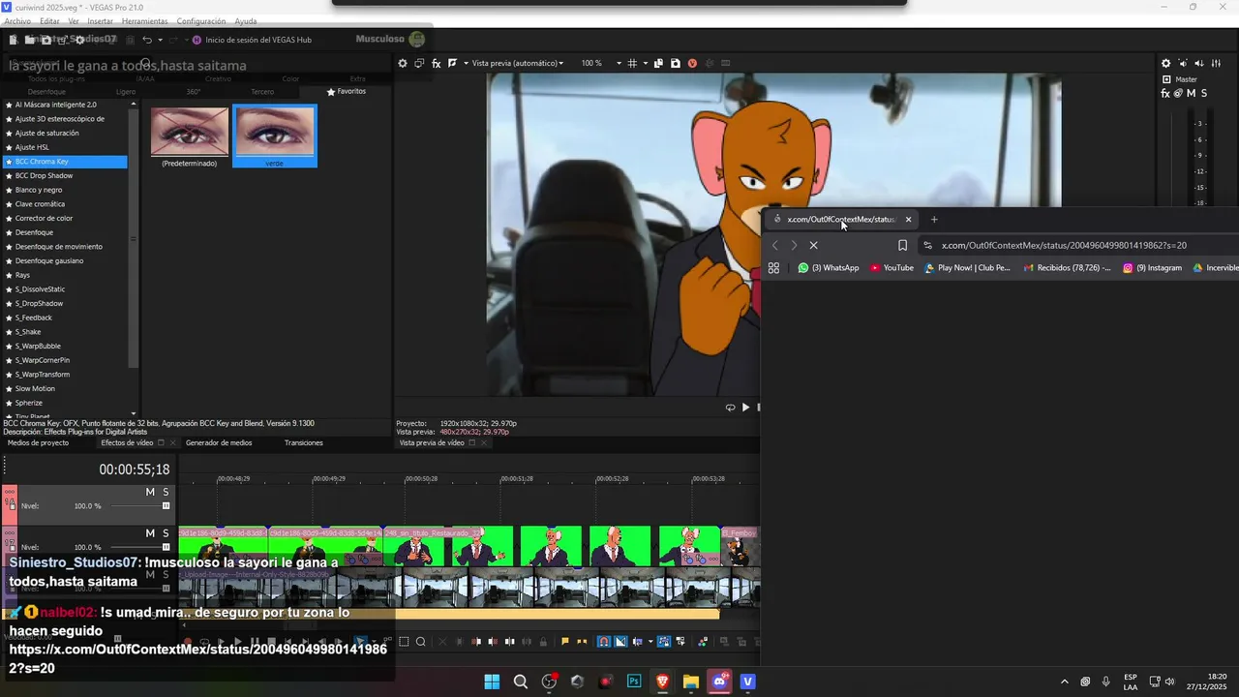
Task: Solo the second video track
Action: tap(166, 533)
